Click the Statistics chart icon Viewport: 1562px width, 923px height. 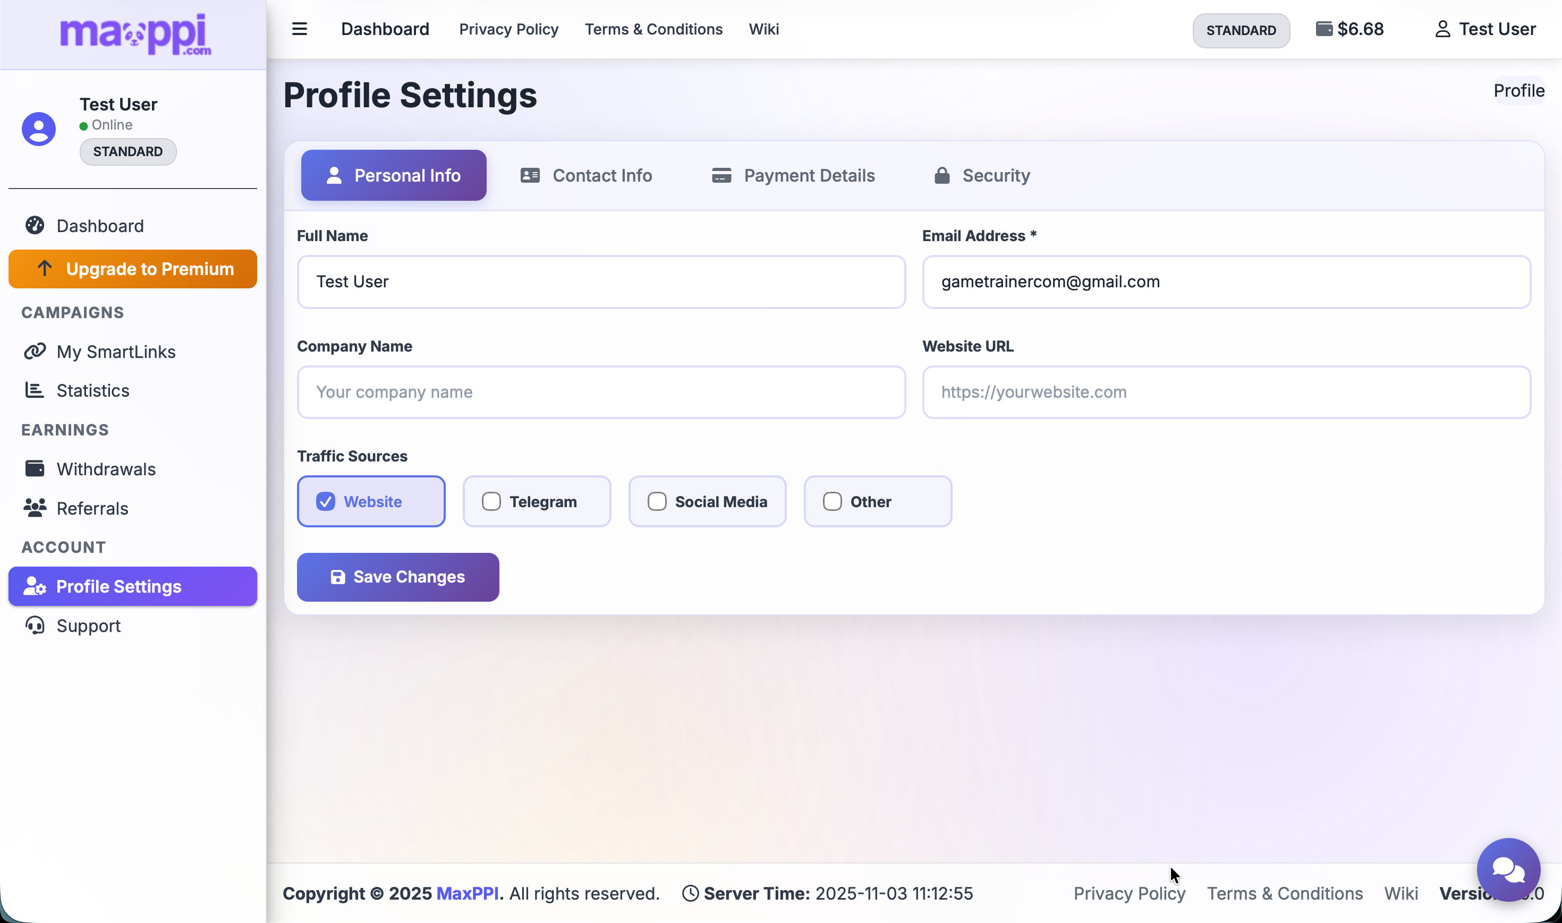[x=35, y=390]
